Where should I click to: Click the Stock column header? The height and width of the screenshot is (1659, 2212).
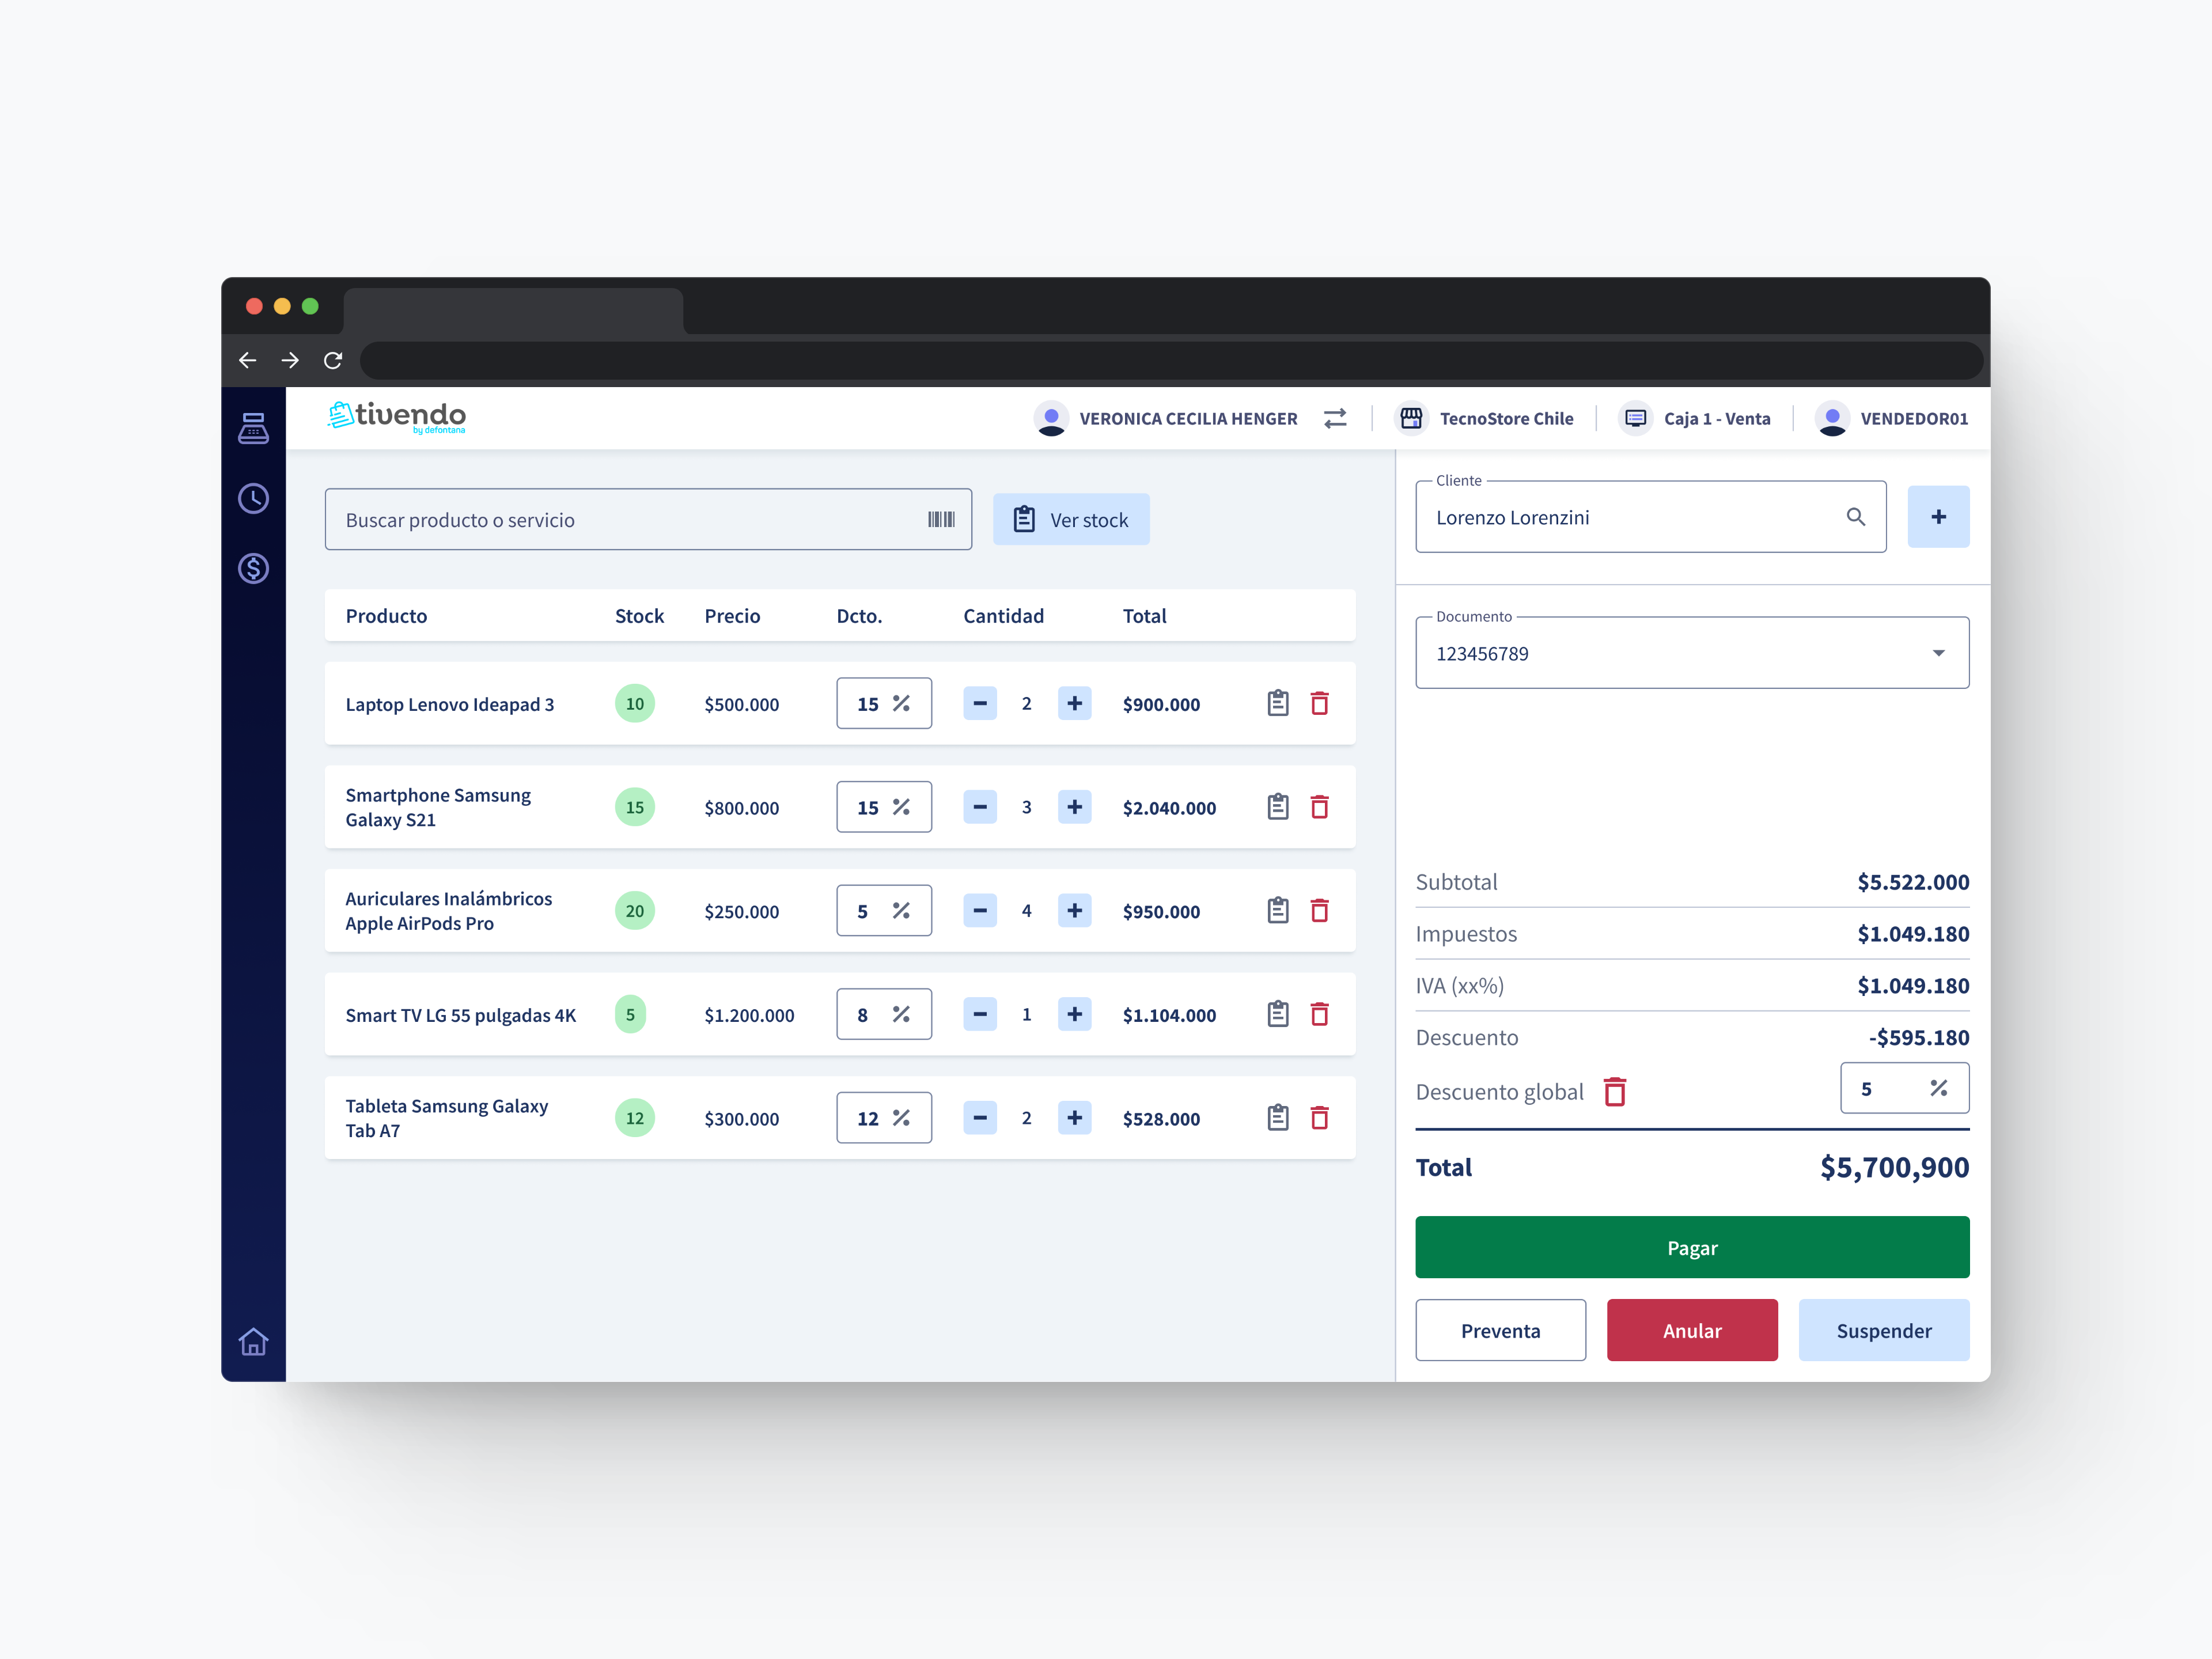(x=639, y=616)
